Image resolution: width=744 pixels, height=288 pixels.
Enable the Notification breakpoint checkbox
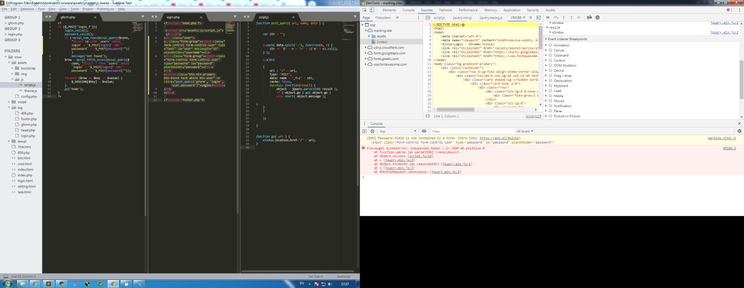(x=550, y=106)
